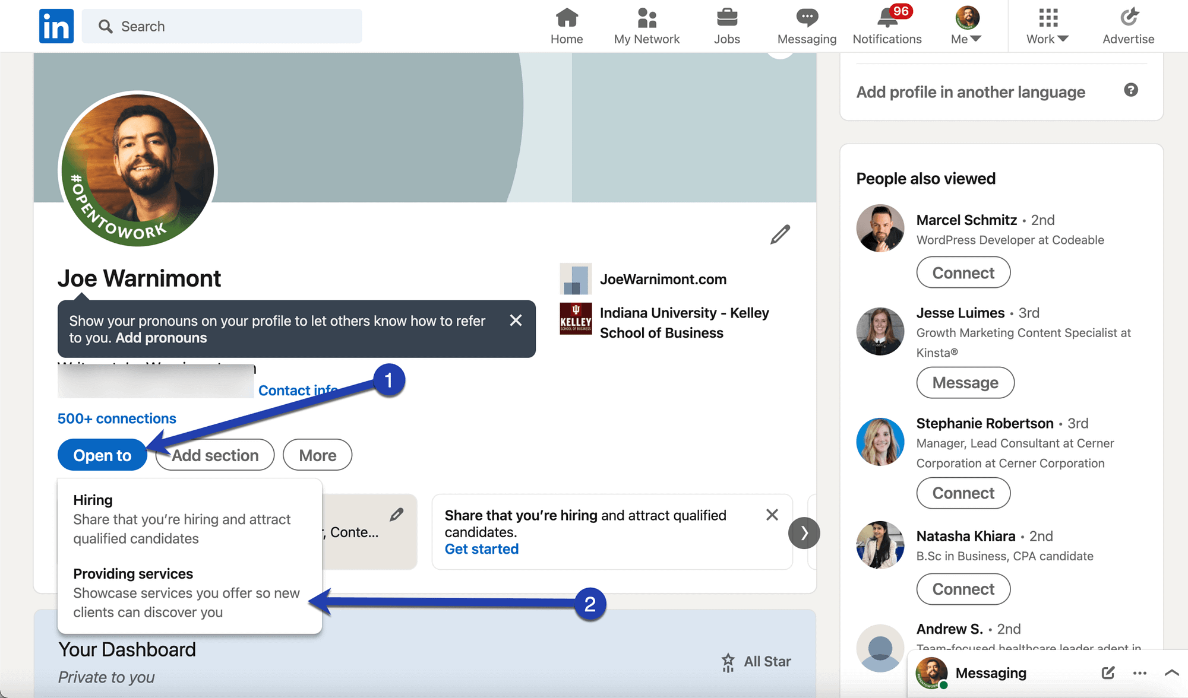1188x698 pixels.
Task: View 500+ connections
Action: 117,418
